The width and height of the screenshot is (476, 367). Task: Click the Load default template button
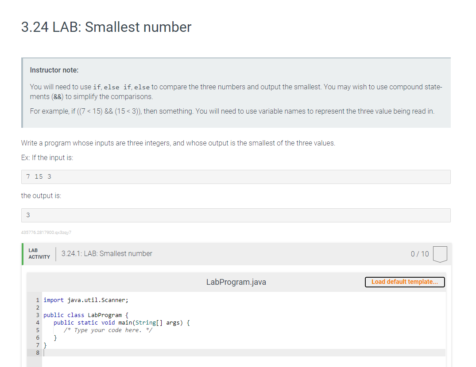404,282
